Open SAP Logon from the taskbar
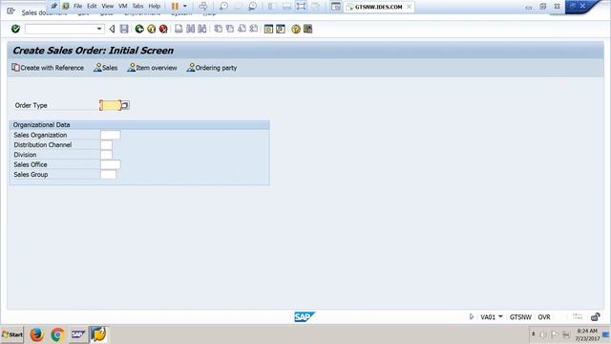611x344 pixels. tap(78, 334)
